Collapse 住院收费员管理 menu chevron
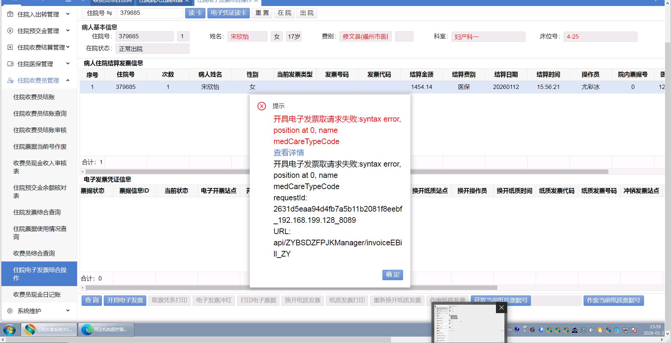 coord(68,80)
